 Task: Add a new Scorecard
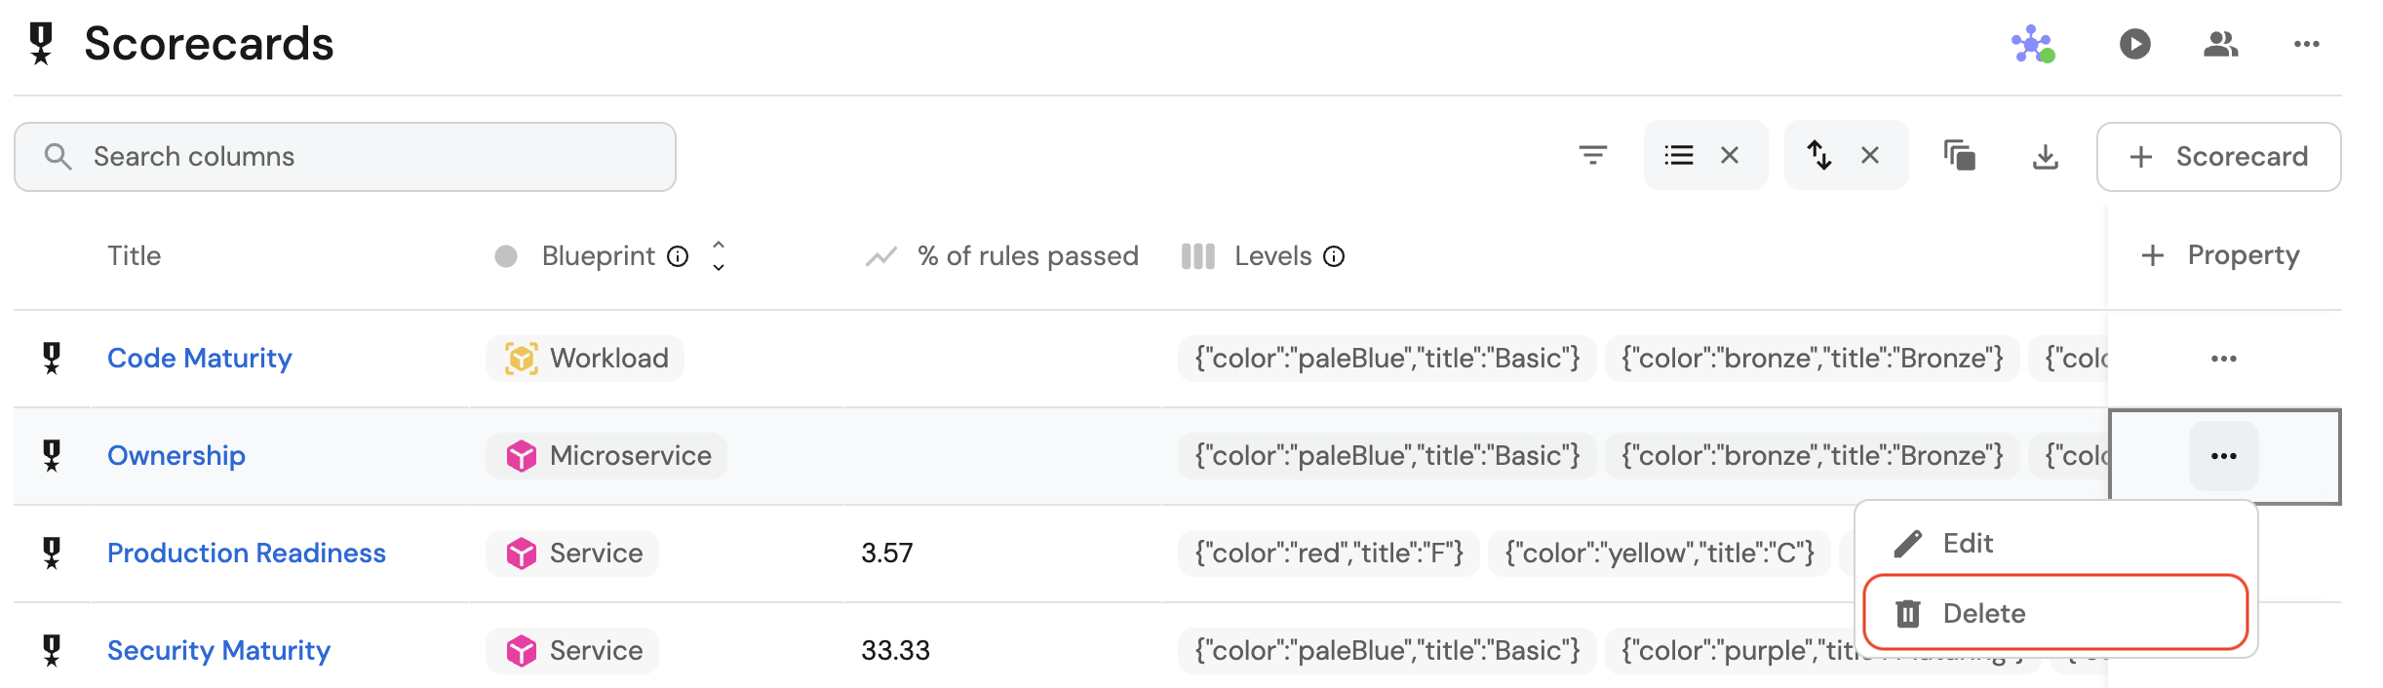point(2218,157)
